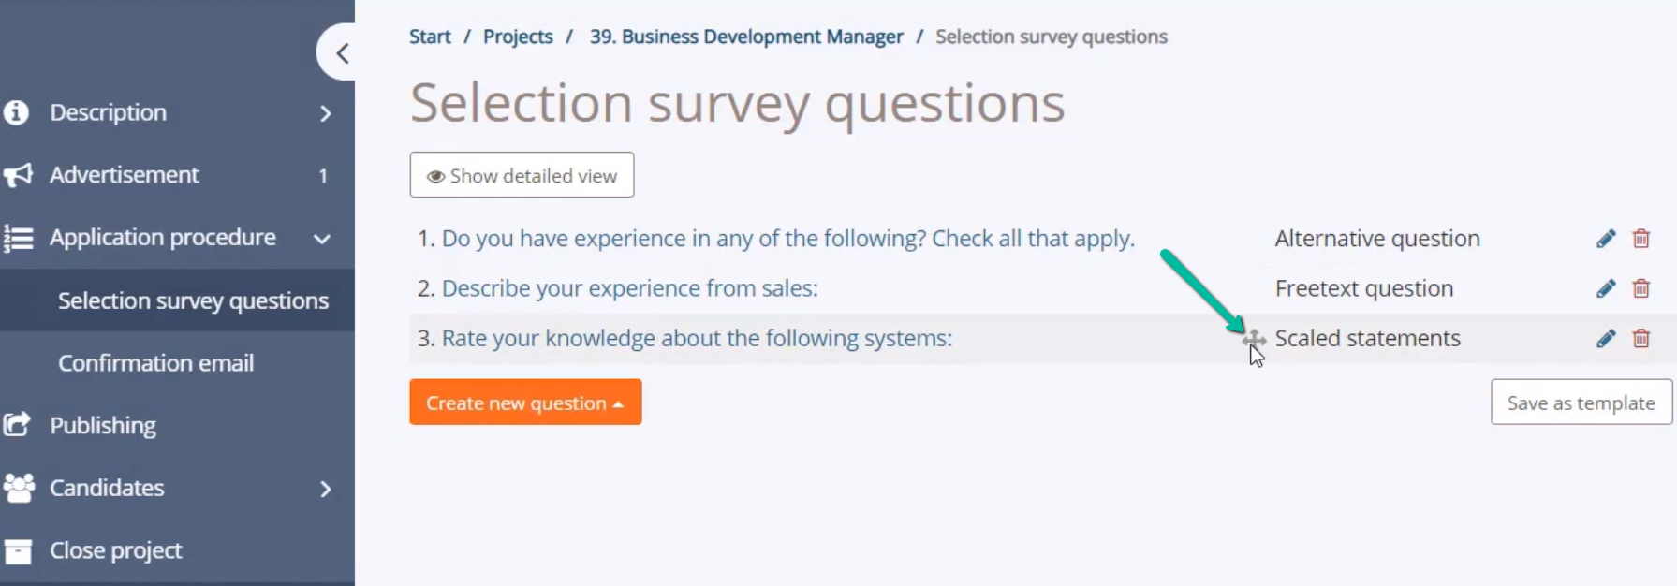
Task: Toggle Show detailed view
Action: pos(522,175)
